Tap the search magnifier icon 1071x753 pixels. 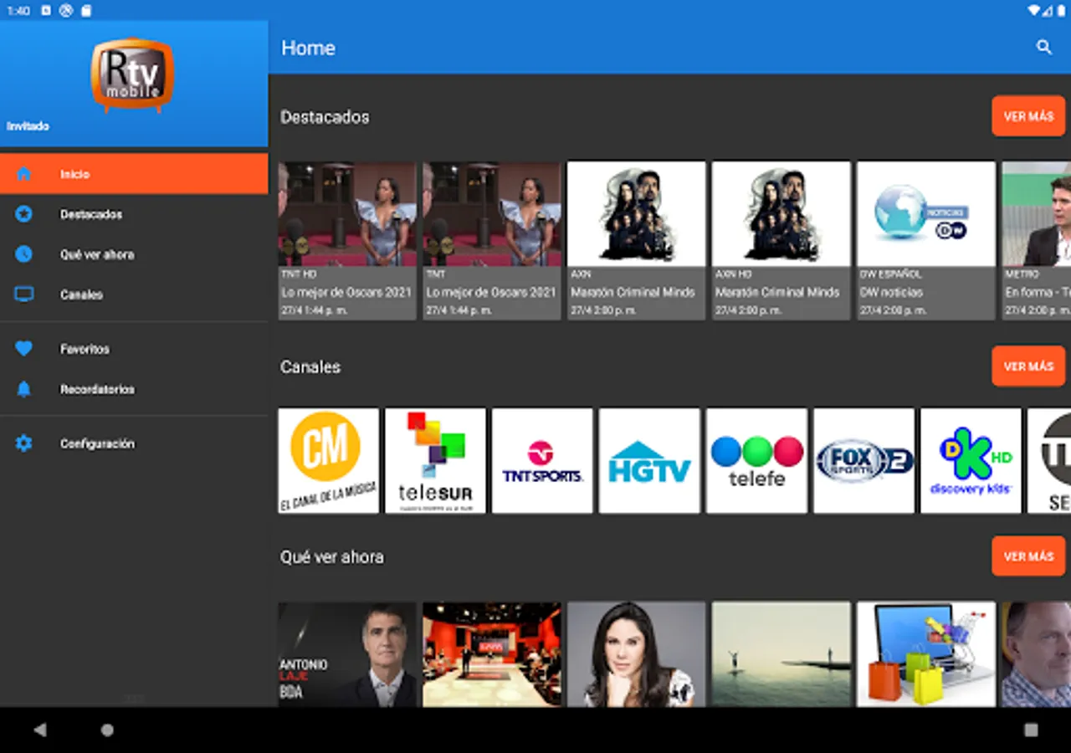click(1043, 48)
